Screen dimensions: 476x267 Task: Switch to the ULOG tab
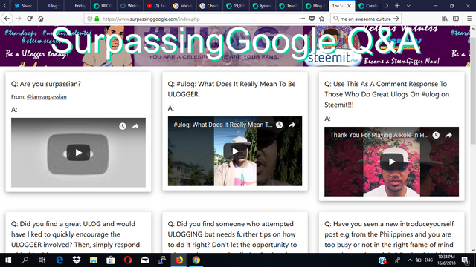pyautogui.click(x=103, y=6)
